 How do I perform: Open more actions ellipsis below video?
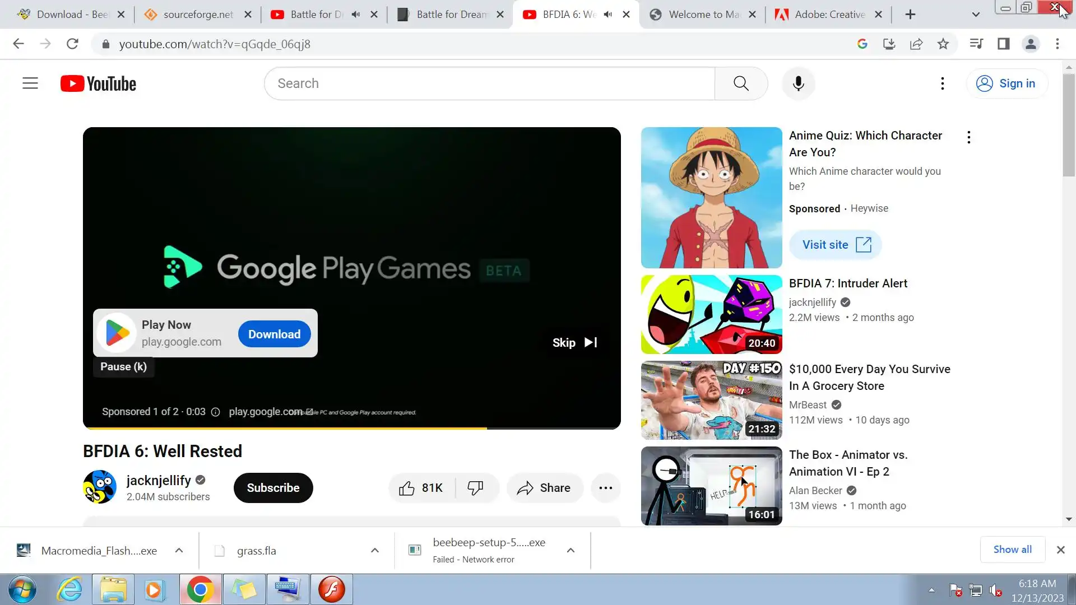pos(605,488)
